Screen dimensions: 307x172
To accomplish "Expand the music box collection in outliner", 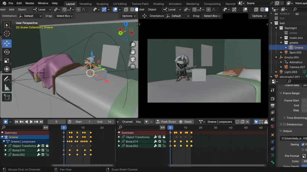I will tap(281, 38).
